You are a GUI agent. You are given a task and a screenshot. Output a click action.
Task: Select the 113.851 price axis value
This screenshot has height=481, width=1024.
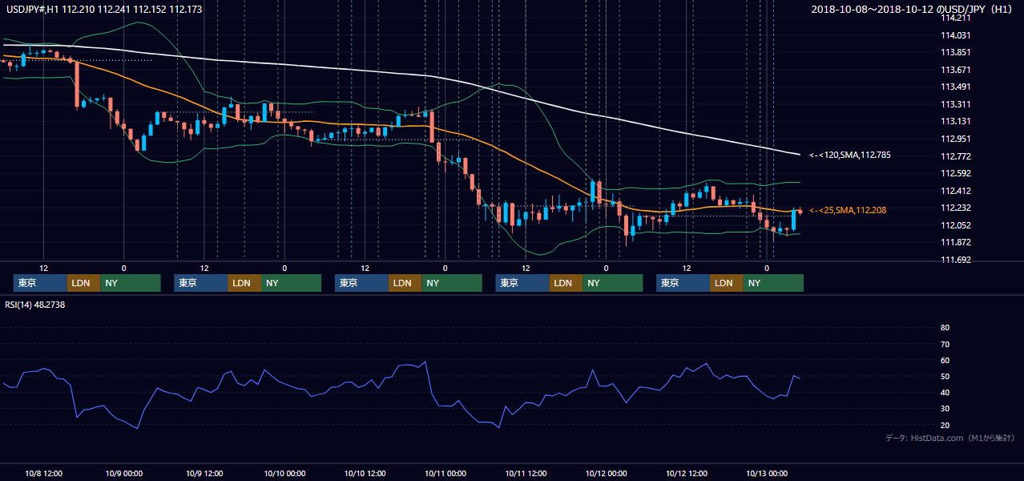point(955,52)
